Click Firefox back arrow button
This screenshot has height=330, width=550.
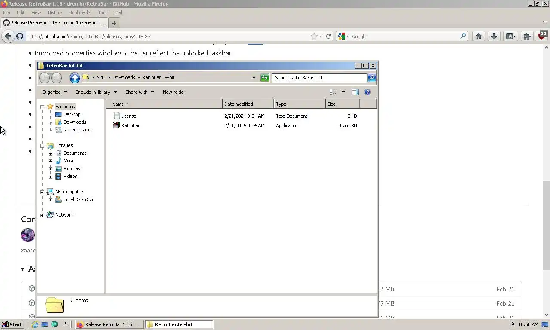[x=8, y=37]
